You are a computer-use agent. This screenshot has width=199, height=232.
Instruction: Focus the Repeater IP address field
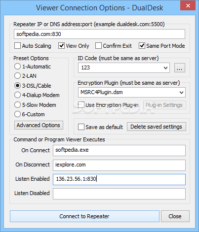coord(99,34)
